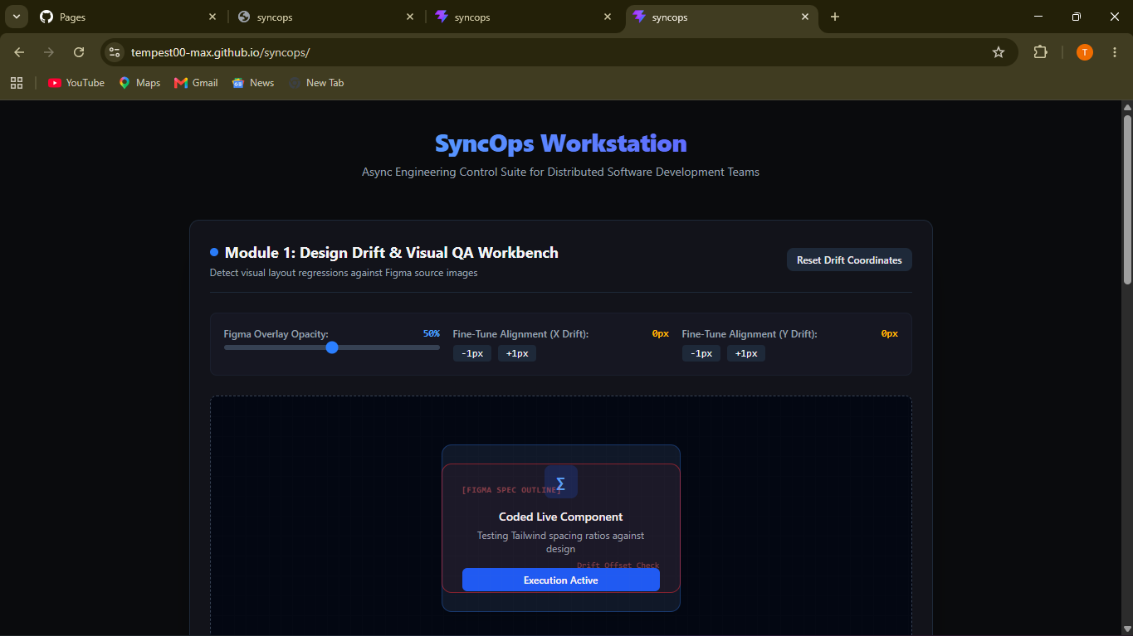View site information icon in address bar
The image size is (1133, 636).
click(115, 52)
